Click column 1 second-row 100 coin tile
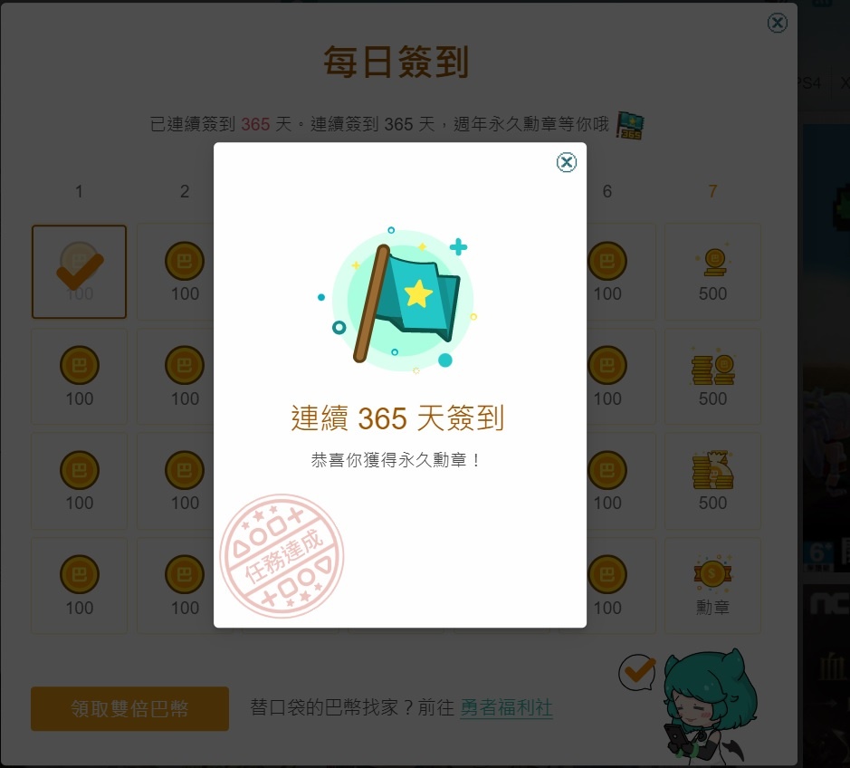Image resolution: width=850 pixels, height=768 pixels. click(79, 376)
